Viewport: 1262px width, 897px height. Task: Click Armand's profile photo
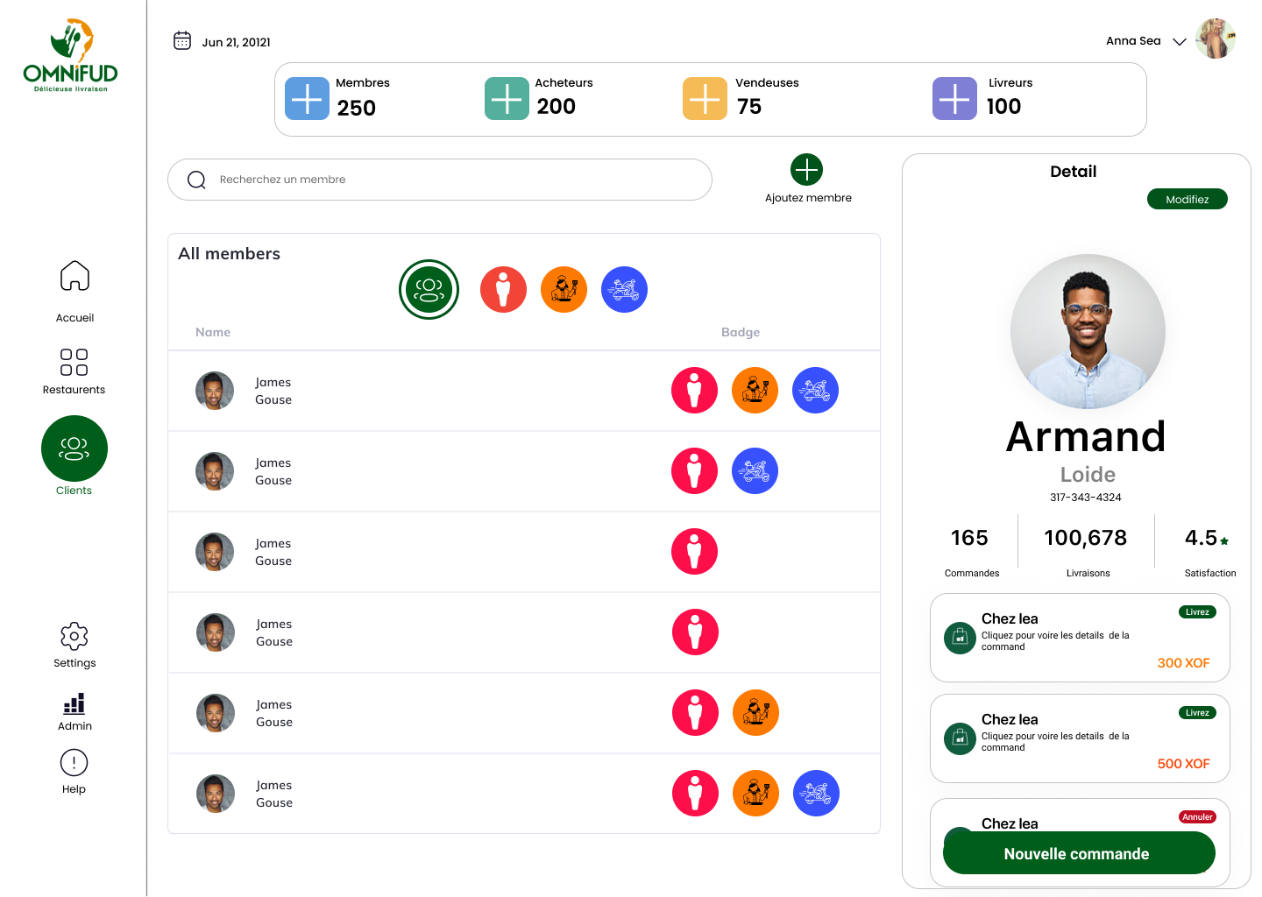pos(1088,332)
